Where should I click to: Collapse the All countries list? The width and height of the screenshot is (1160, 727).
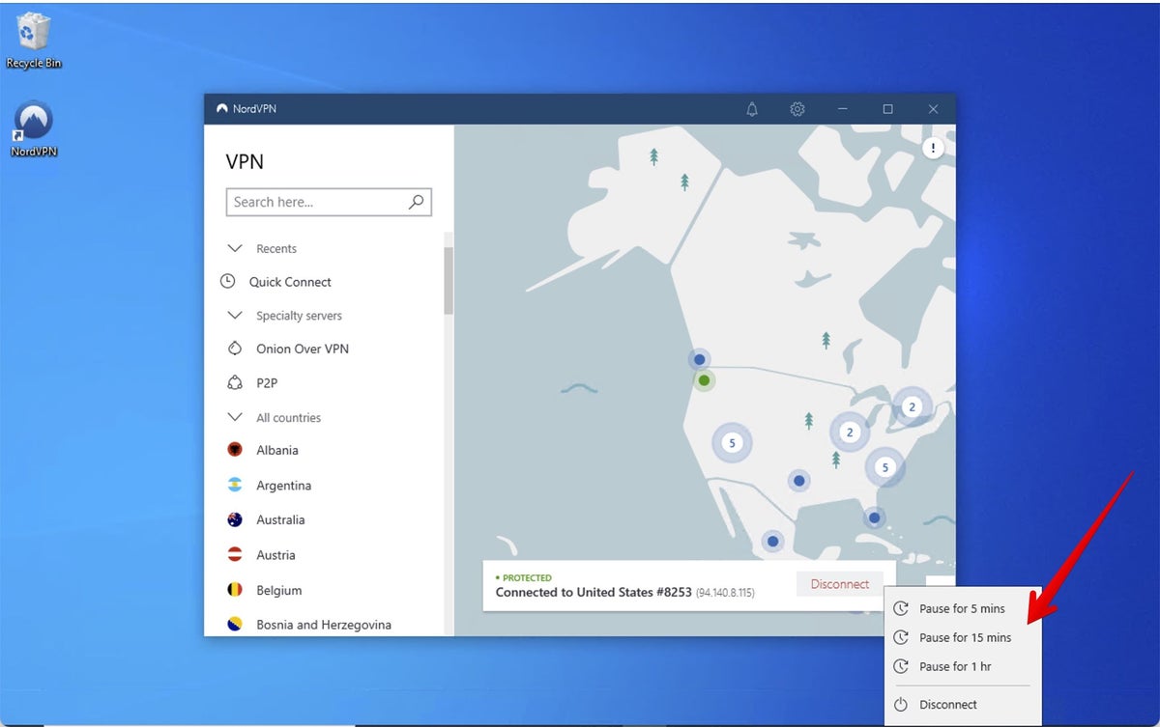(x=234, y=417)
